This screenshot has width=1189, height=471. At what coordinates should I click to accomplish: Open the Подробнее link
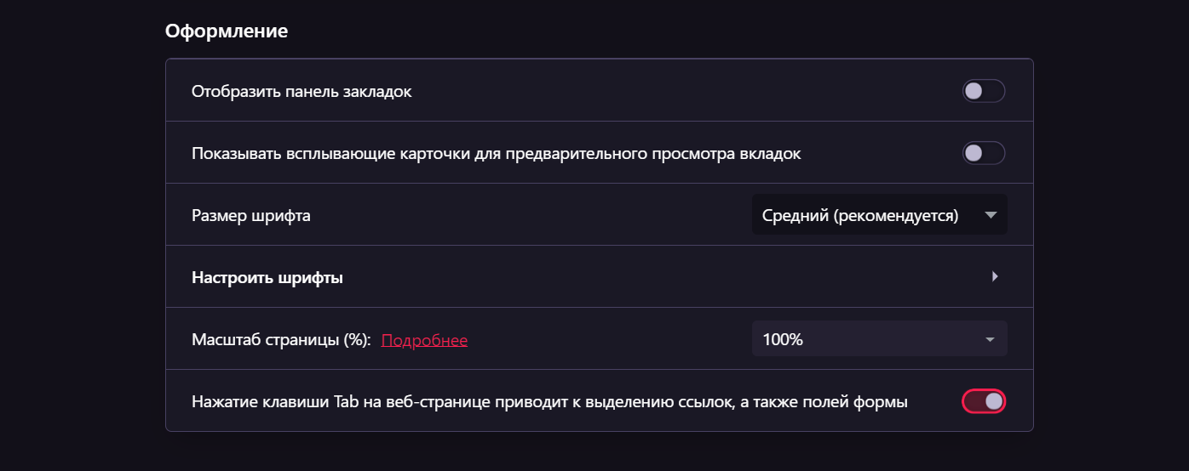pos(424,340)
